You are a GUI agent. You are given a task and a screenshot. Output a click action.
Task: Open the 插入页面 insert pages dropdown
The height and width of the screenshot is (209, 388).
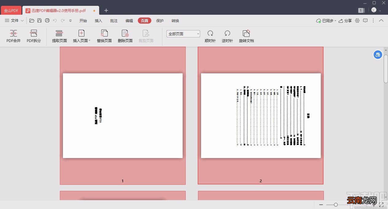coord(82,36)
